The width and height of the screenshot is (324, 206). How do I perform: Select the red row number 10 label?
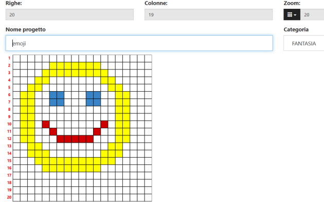(x=9, y=124)
